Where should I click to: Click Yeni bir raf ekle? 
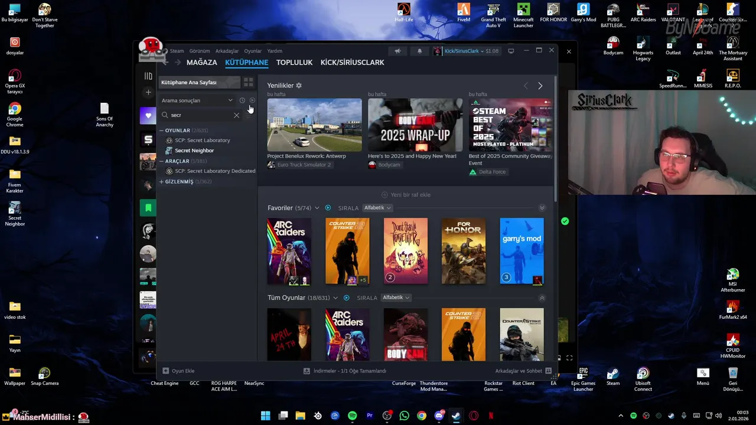tap(406, 195)
